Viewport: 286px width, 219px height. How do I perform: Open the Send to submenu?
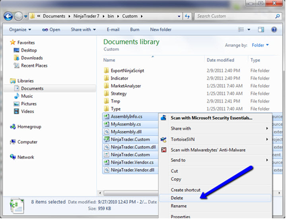215,160
